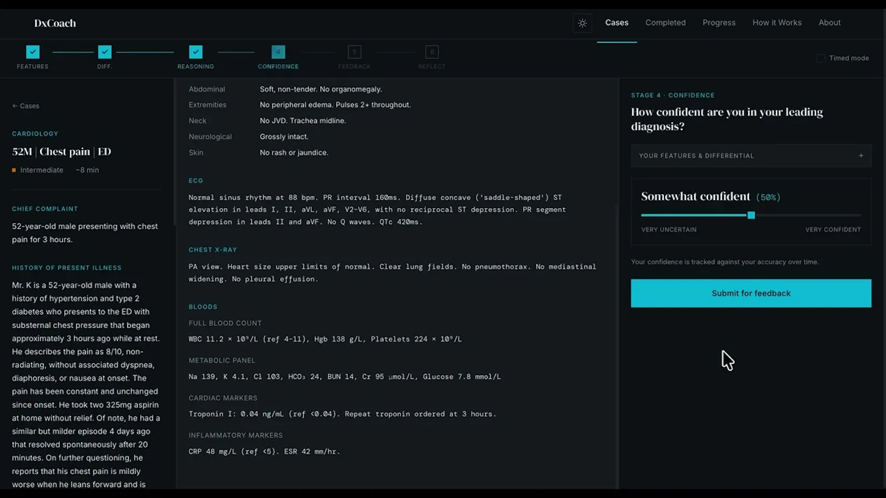
Task: Go back to Cases list
Action: click(x=25, y=106)
